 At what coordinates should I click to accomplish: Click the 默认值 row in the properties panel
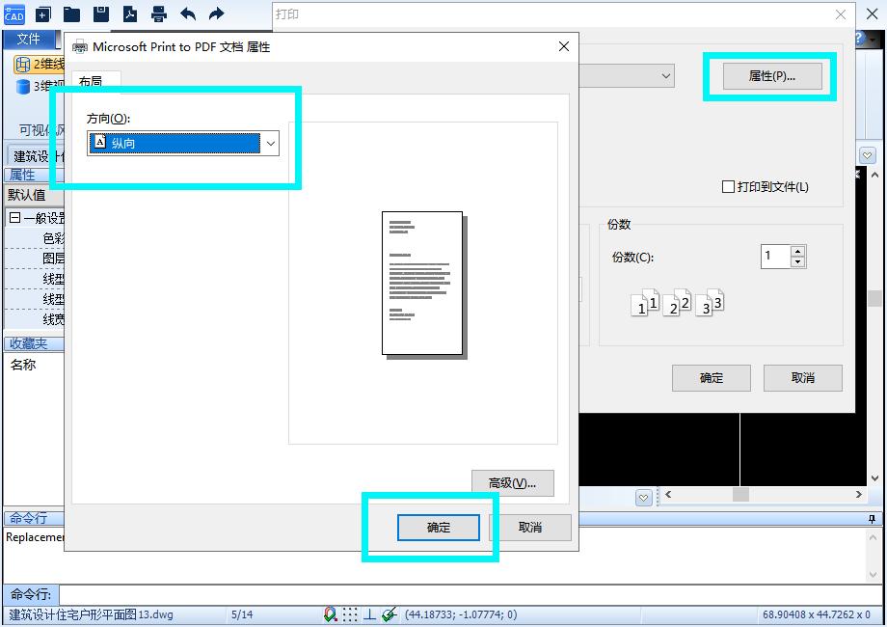pos(34,195)
